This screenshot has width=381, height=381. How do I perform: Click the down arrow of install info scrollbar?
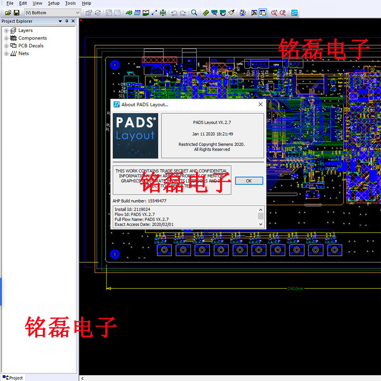click(261, 224)
